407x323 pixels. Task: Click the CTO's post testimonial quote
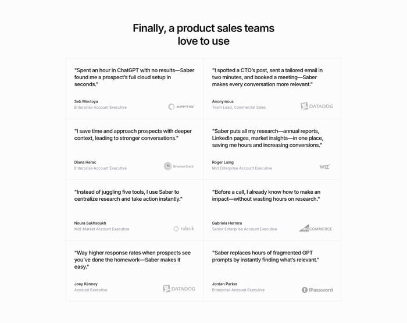coord(267,77)
